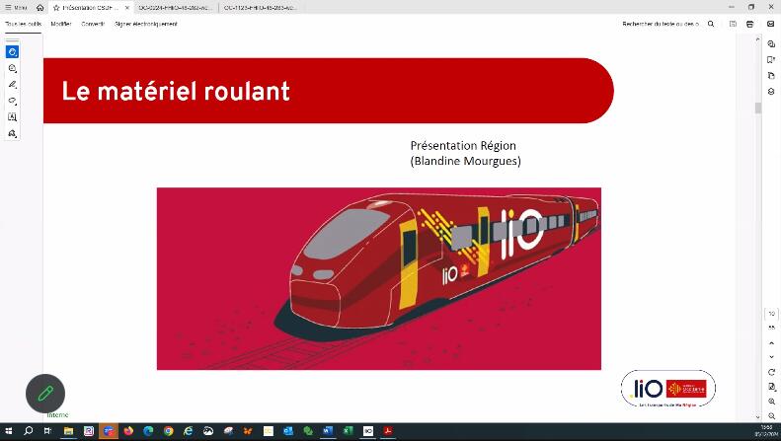Image resolution: width=781 pixels, height=441 pixels.
Task: Choose the Freehand draw loop tool
Action: [x=13, y=101]
